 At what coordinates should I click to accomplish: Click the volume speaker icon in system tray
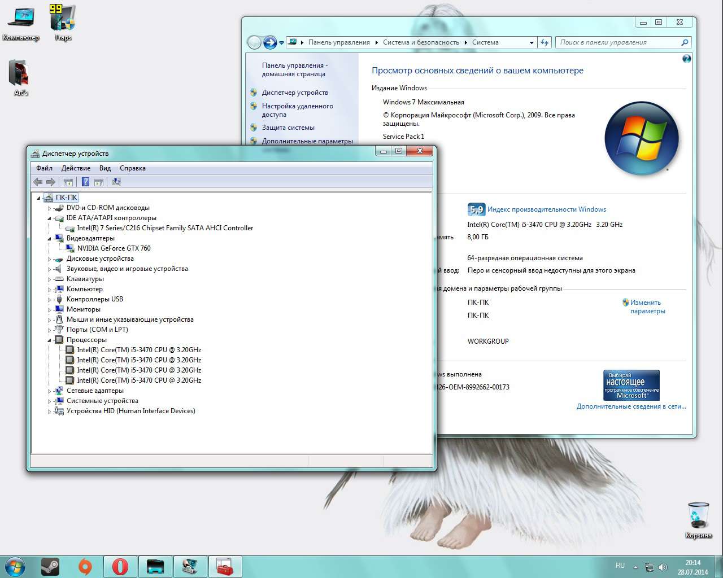point(663,567)
